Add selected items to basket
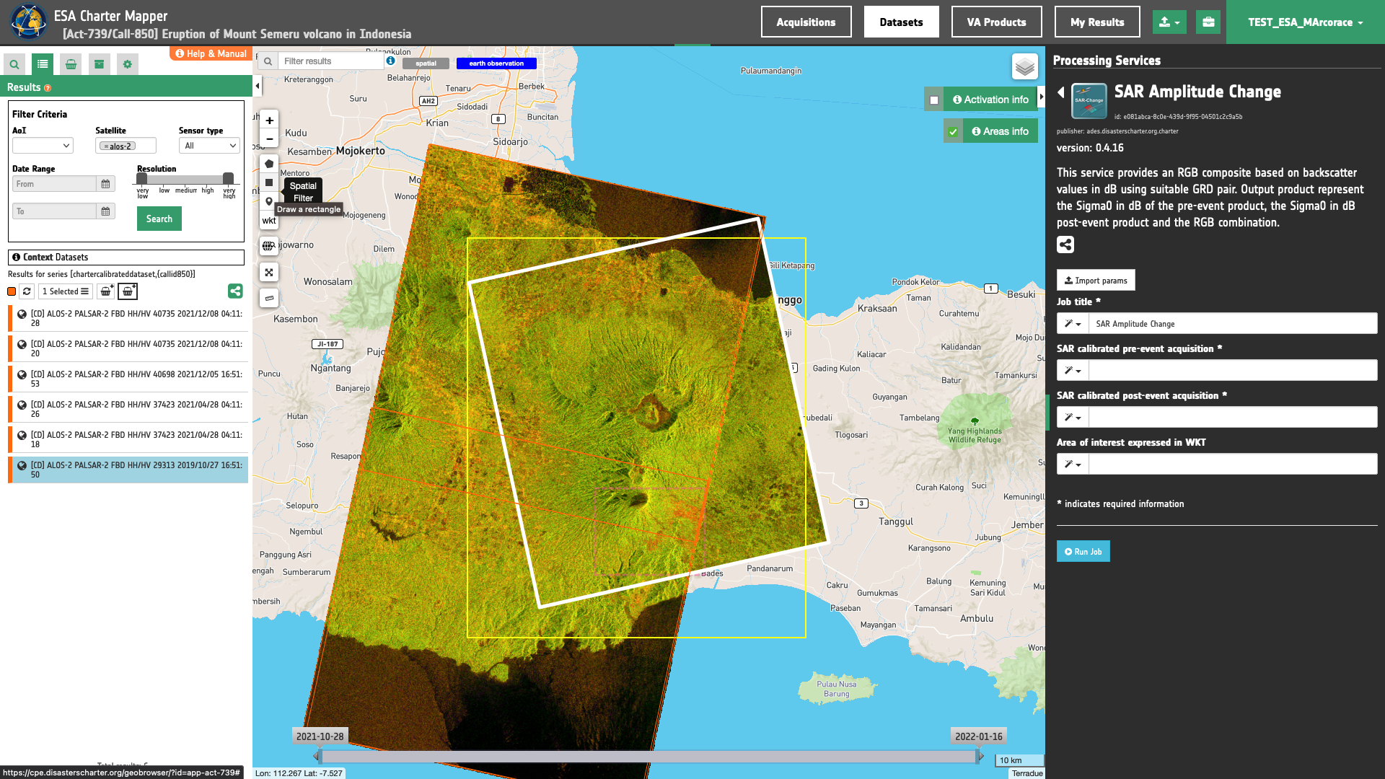This screenshot has width=1385, height=779. [x=106, y=291]
